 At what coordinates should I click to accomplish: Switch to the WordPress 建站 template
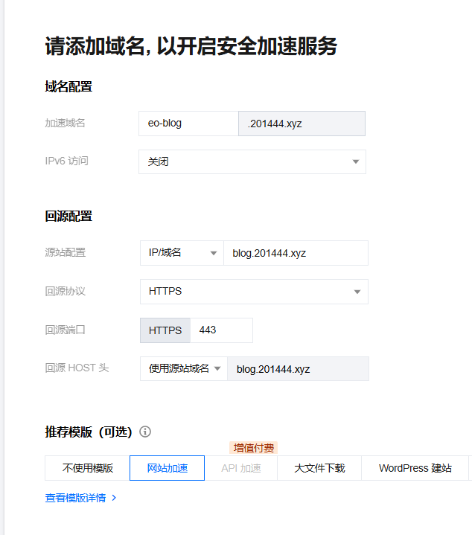pos(415,468)
